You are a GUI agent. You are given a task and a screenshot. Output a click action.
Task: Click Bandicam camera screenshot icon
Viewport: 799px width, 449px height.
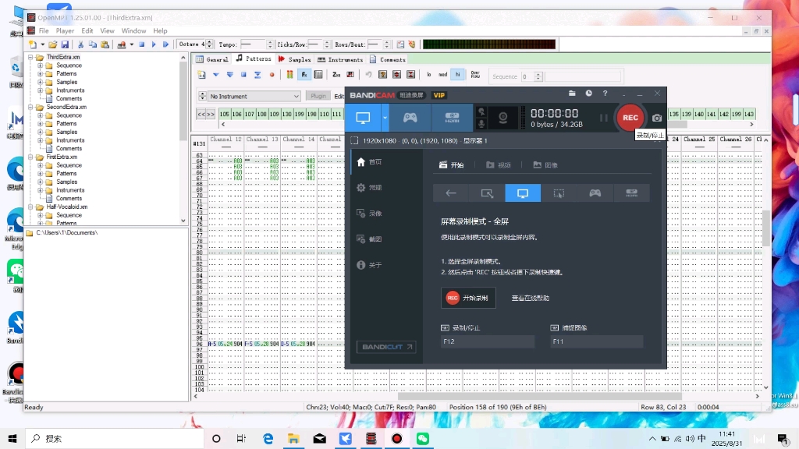pyautogui.click(x=657, y=118)
